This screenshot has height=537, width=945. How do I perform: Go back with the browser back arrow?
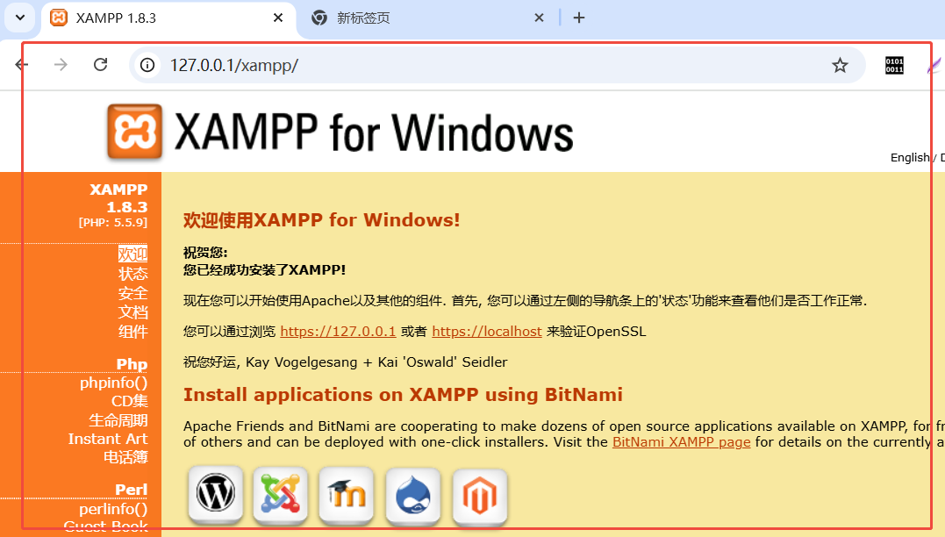coord(22,65)
